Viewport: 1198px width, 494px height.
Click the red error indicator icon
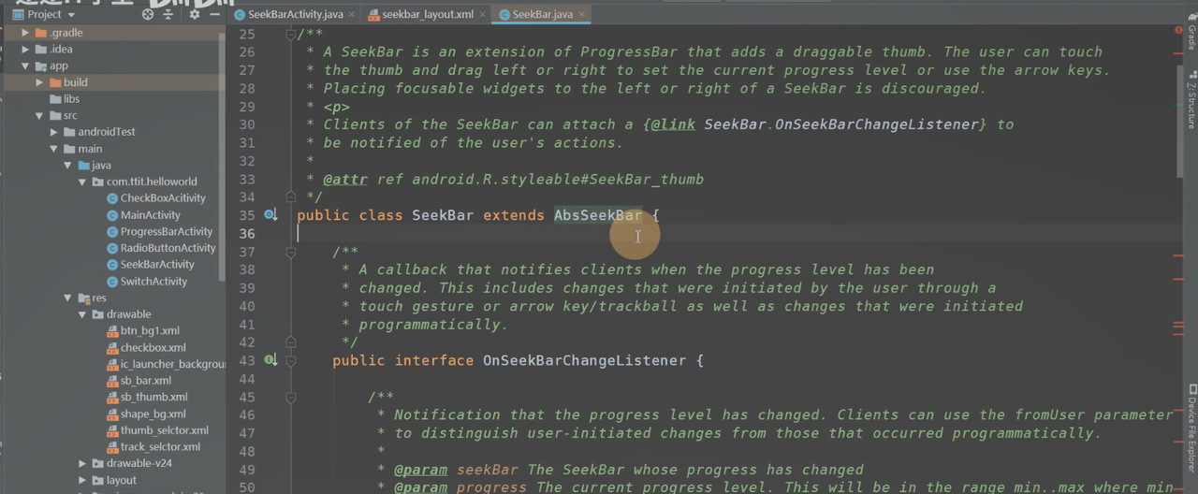coord(1178,31)
